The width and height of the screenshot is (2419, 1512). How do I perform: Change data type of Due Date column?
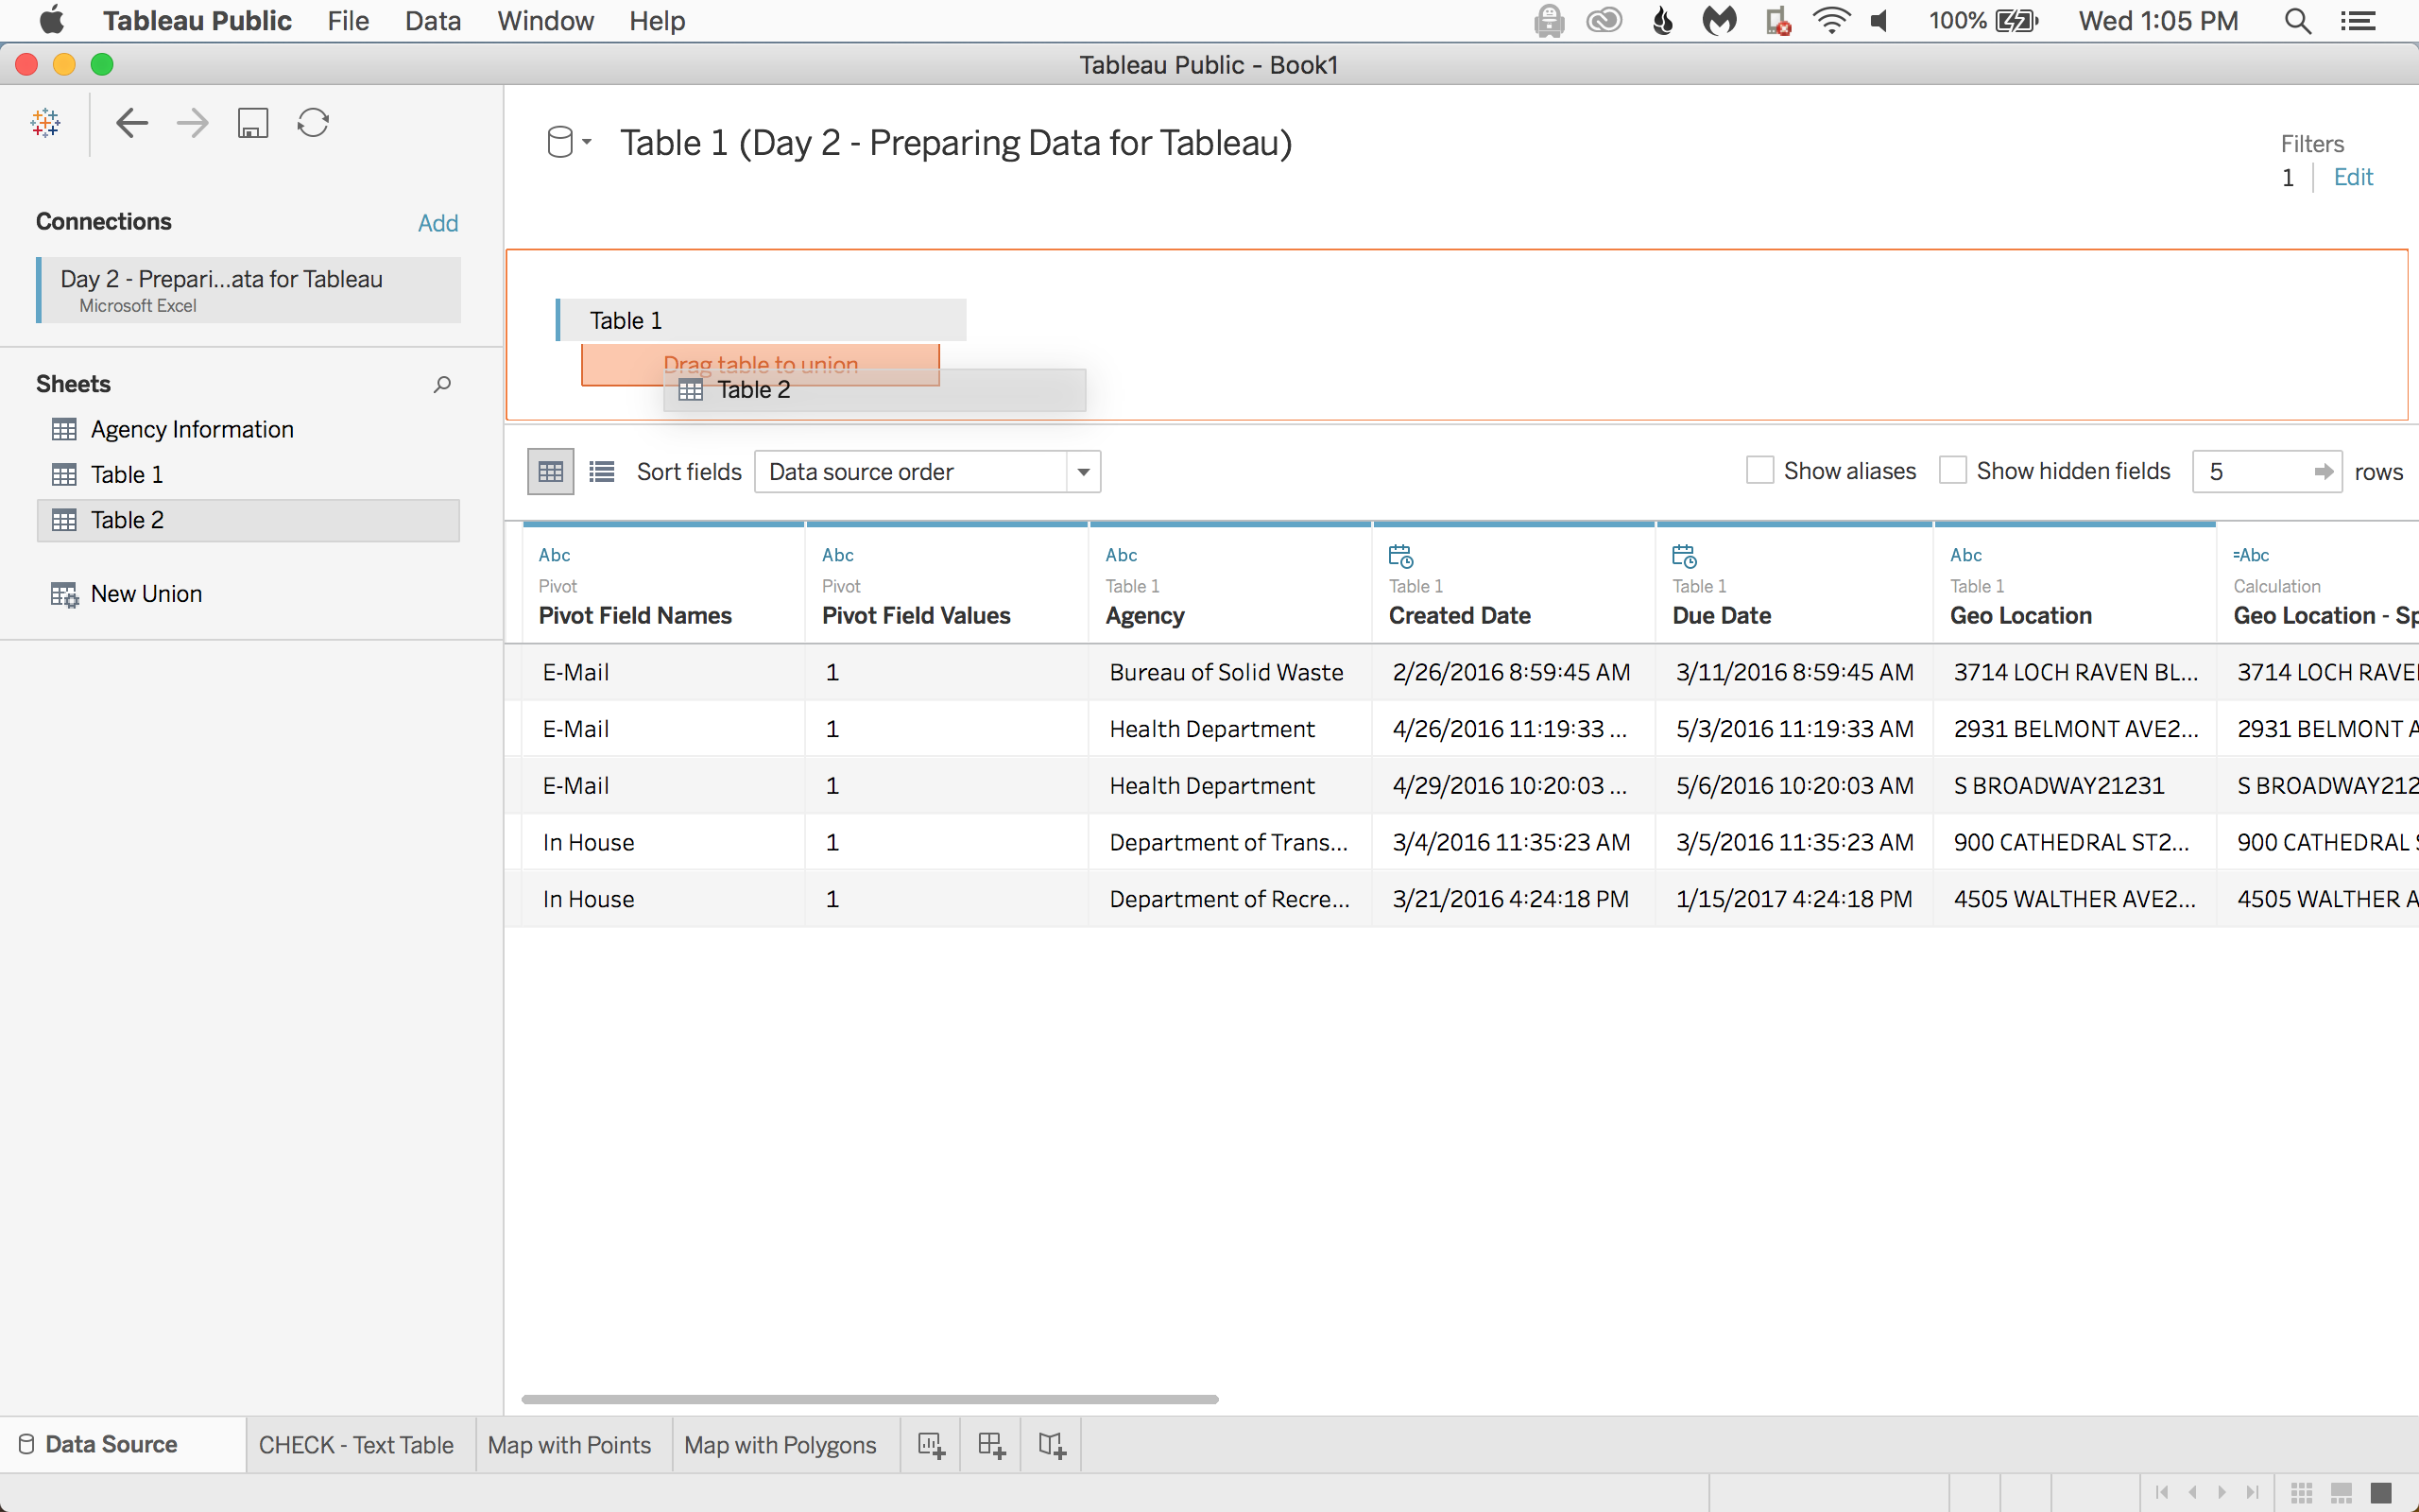point(1684,555)
